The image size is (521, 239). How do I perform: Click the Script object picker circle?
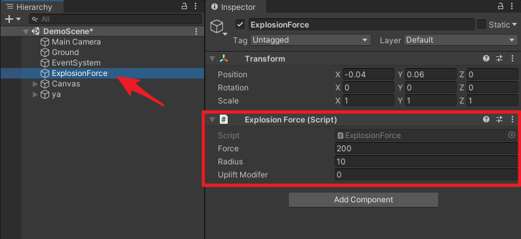click(x=512, y=135)
